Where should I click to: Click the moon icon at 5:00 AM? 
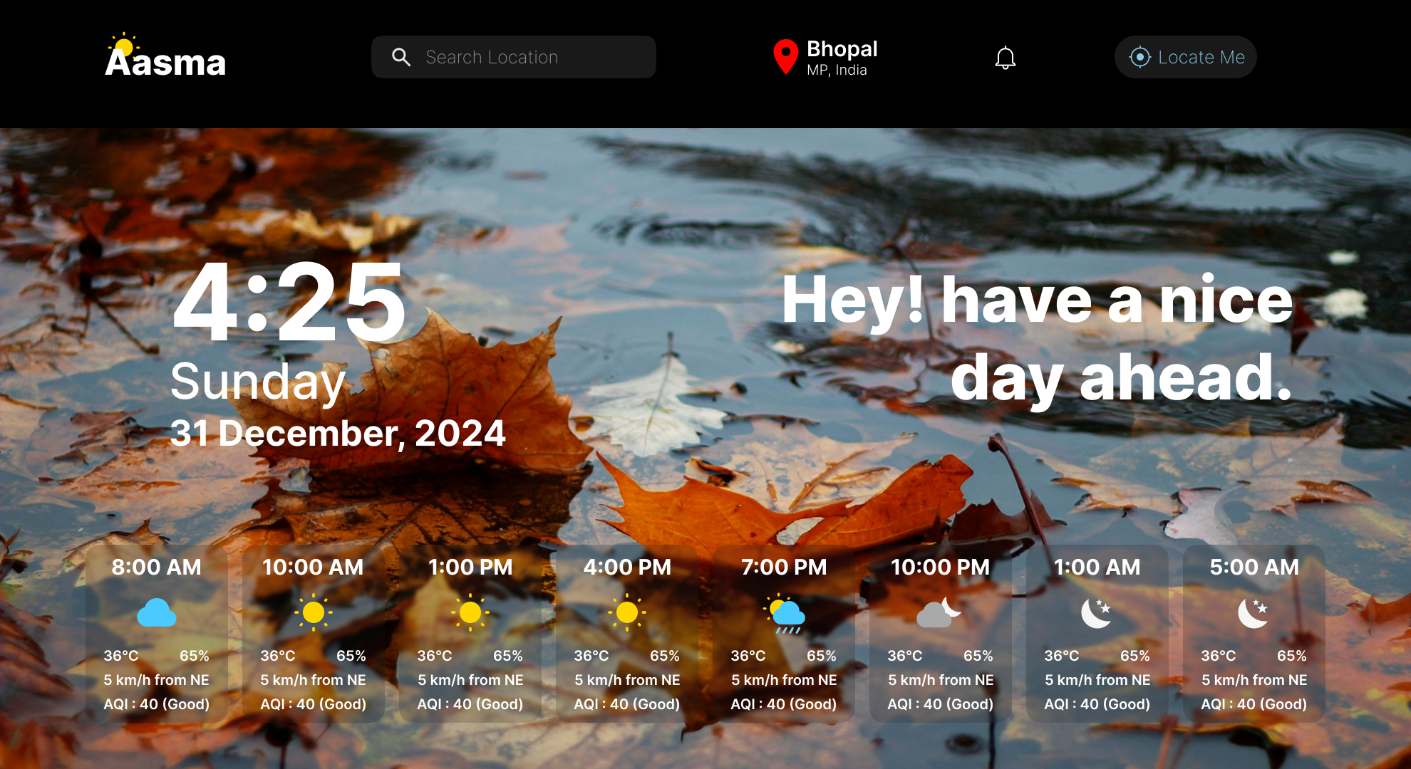pos(1253,612)
